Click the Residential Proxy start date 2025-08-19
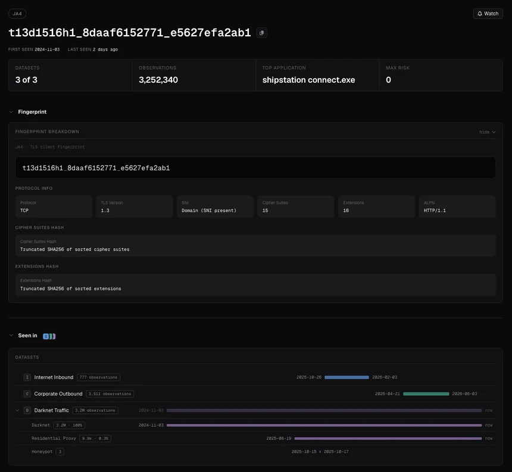 pos(279,439)
